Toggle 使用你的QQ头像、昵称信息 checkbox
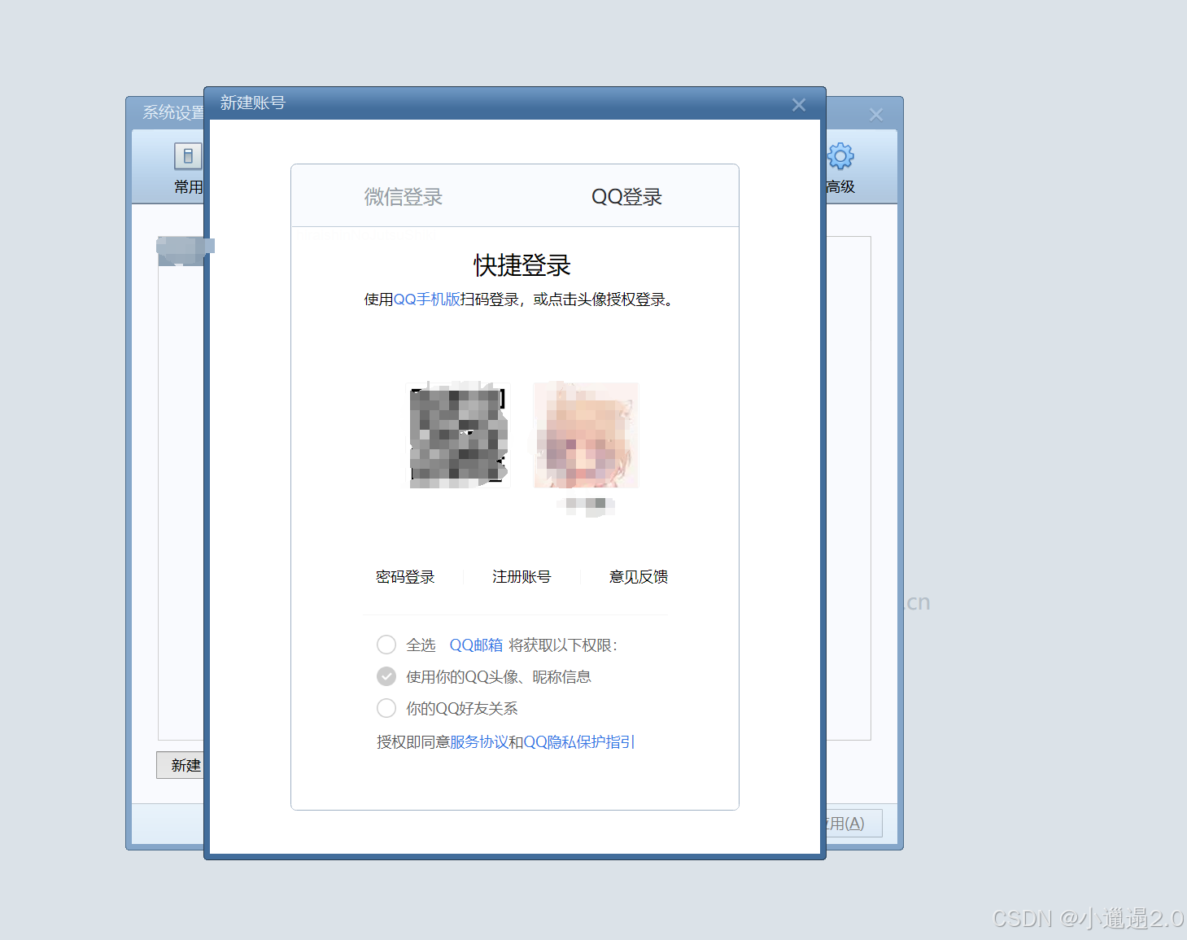This screenshot has height=940, width=1187. coord(386,677)
